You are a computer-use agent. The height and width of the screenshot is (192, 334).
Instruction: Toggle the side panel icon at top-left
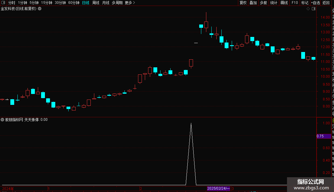pos(3,3)
